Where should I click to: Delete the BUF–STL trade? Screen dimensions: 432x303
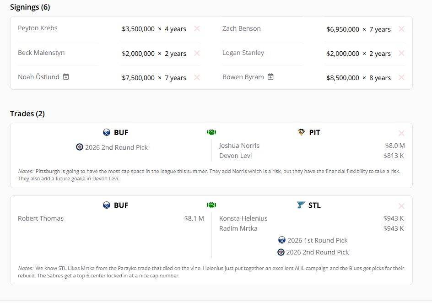(401, 206)
